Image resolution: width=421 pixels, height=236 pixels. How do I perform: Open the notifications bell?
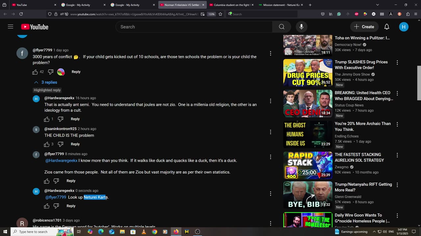pos(387,27)
